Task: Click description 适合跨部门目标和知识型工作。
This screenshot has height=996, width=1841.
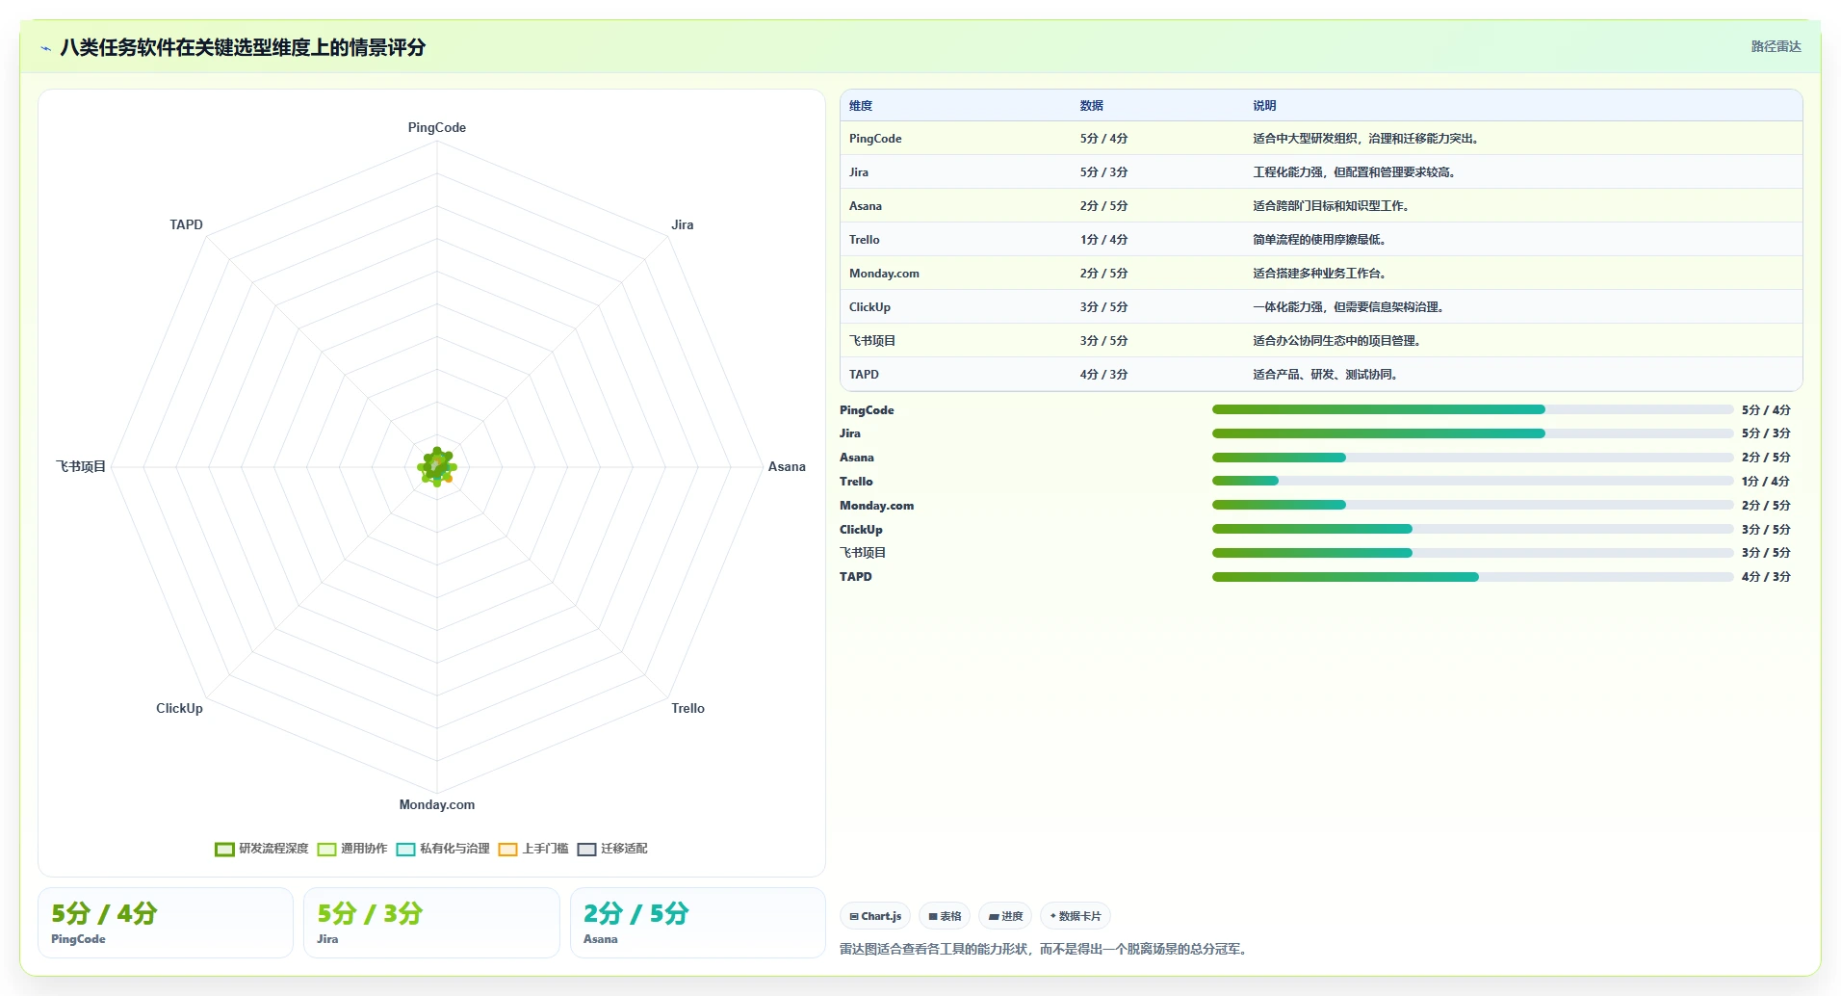Action: (x=1331, y=206)
